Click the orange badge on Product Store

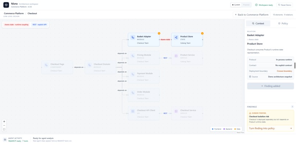point(202,34)
